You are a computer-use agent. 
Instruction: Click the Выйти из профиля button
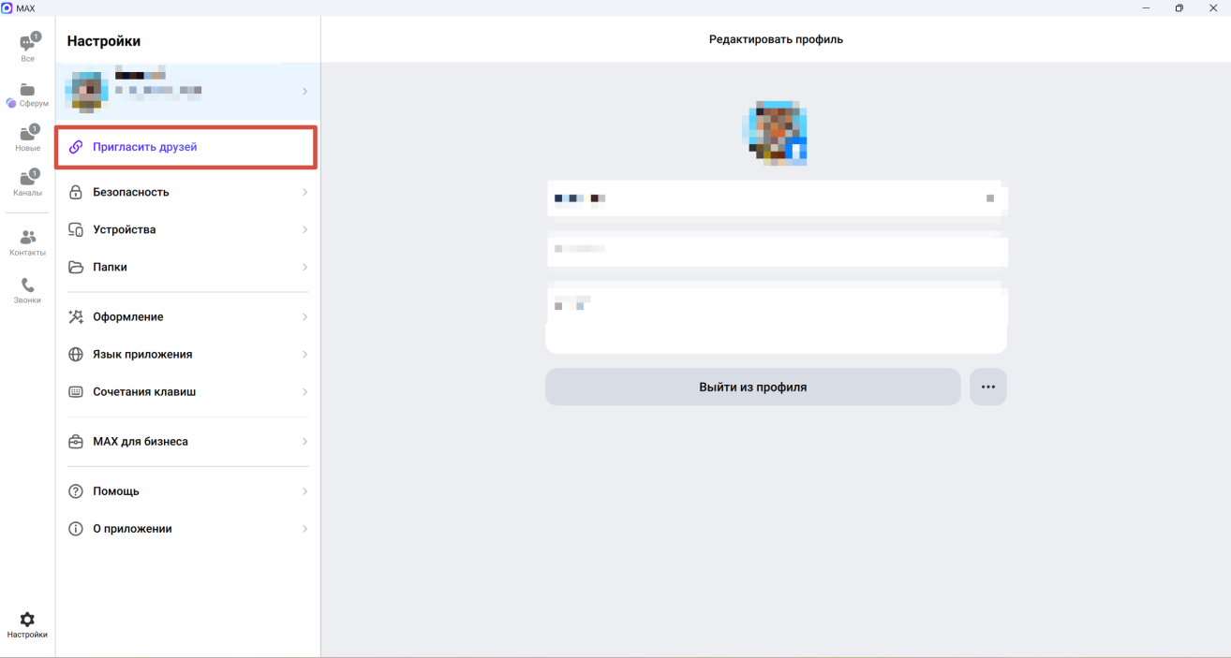click(752, 387)
